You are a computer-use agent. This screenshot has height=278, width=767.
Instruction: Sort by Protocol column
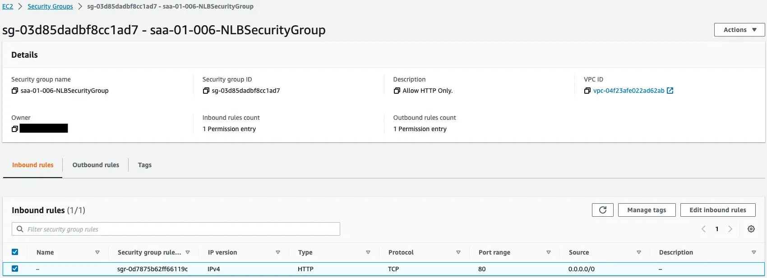[x=458, y=252]
